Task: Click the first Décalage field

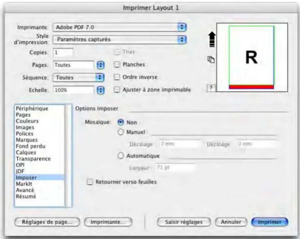Action: click(180, 144)
